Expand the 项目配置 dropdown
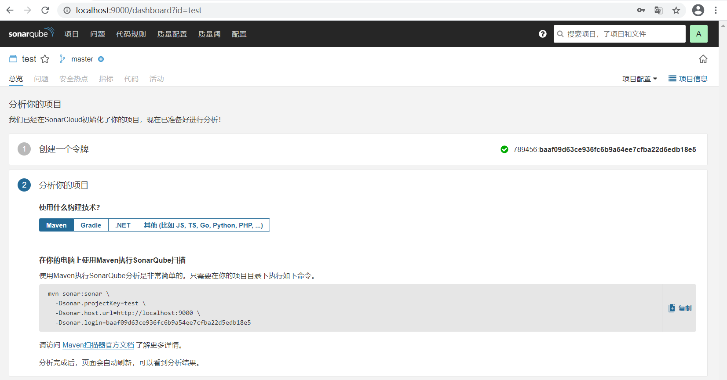This screenshot has height=380, width=727. (639, 79)
